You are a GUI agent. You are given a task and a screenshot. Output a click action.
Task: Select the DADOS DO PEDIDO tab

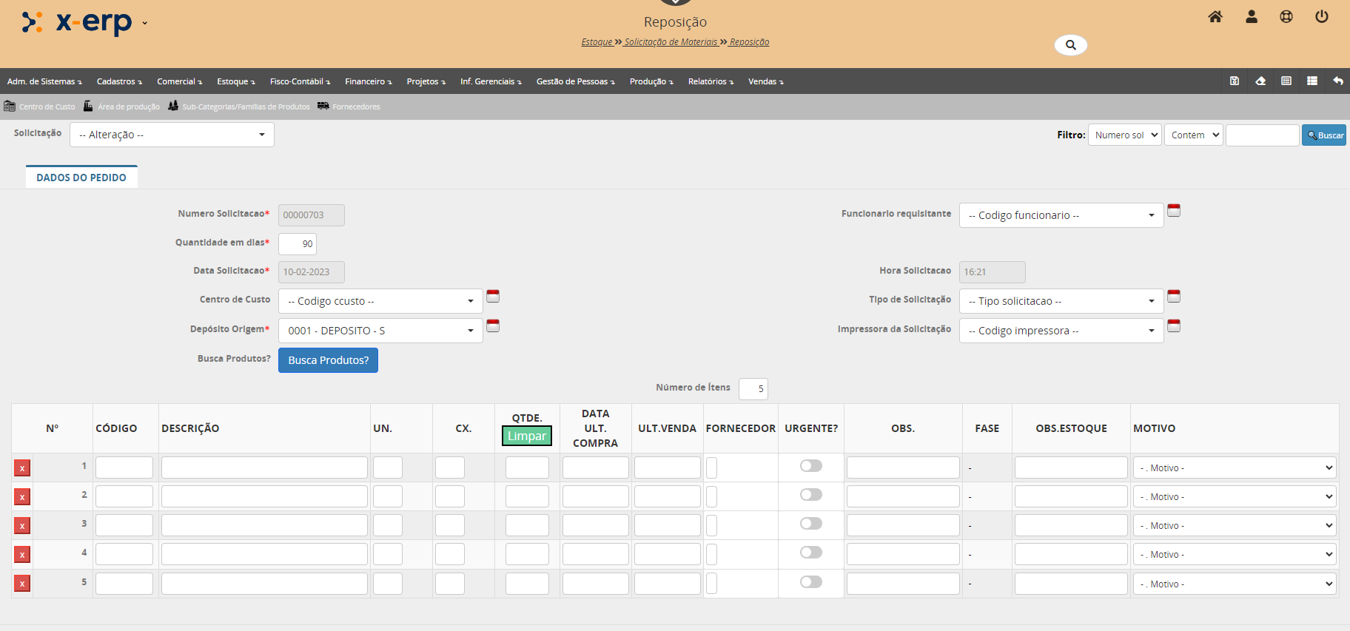[x=81, y=178]
